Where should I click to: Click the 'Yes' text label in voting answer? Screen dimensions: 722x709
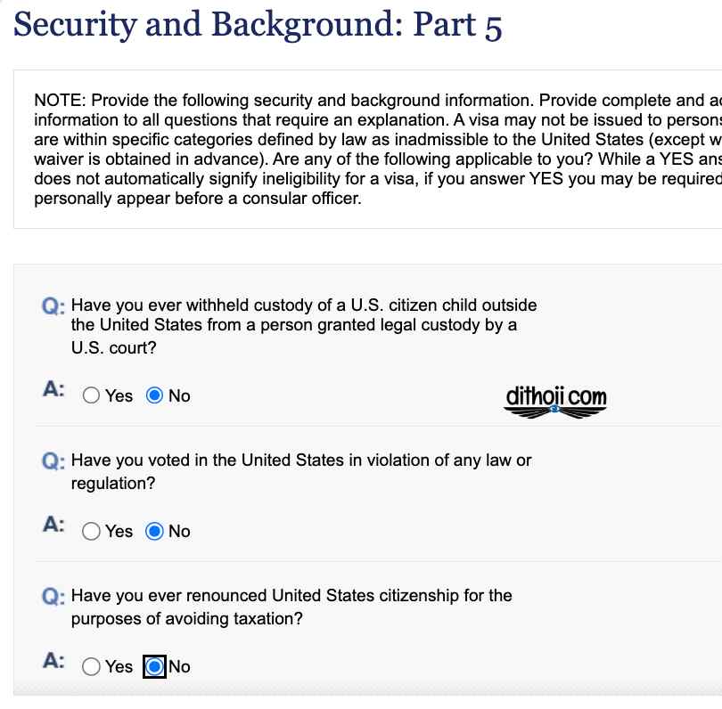tap(119, 532)
